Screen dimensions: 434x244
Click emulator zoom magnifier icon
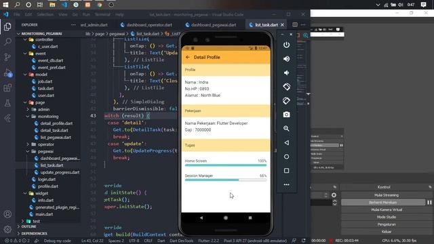point(286,129)
